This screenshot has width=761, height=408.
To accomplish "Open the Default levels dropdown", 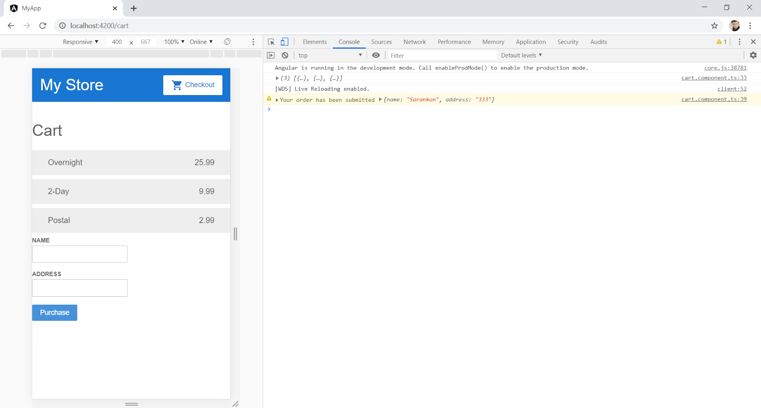I will tap(521, 55).
